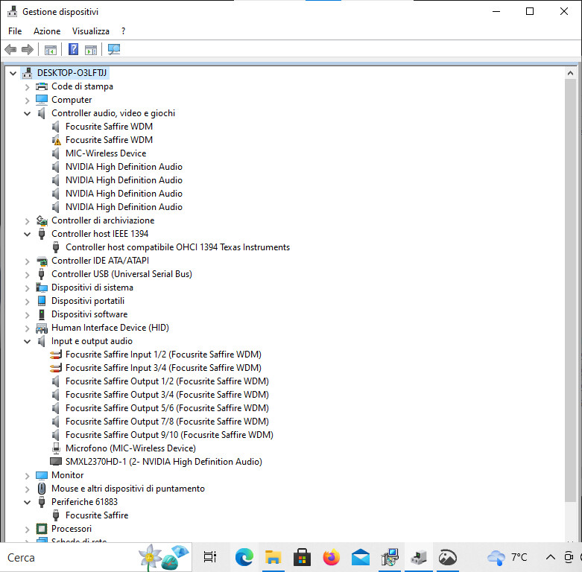The height and width of the screenshot is (572, 582).
Task: Open the ? help menu
Action: tap(123, 31)
